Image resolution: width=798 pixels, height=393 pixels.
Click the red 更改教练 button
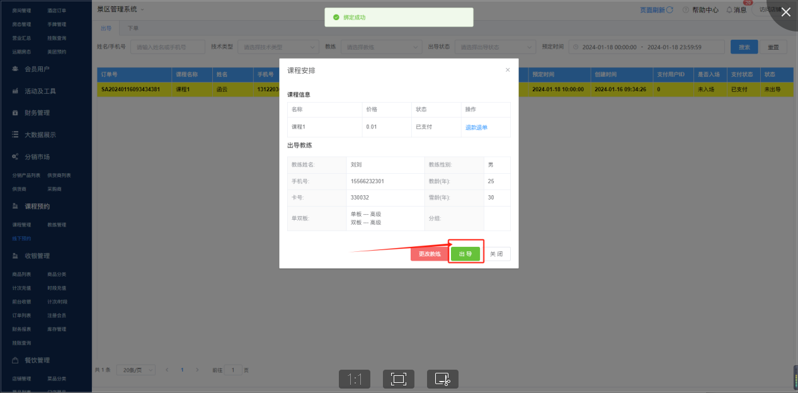pos(430,254)
